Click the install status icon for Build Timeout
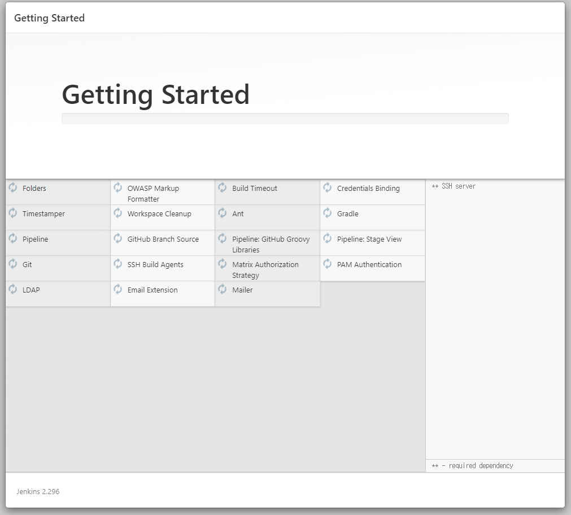Image resolution: width=571 pixels, height=515 pixels. (x=223, y=187)
